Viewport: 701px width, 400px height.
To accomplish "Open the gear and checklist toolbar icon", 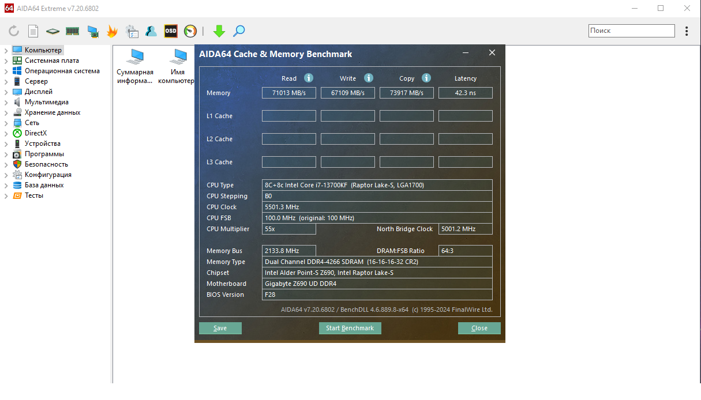I will 132,31.
